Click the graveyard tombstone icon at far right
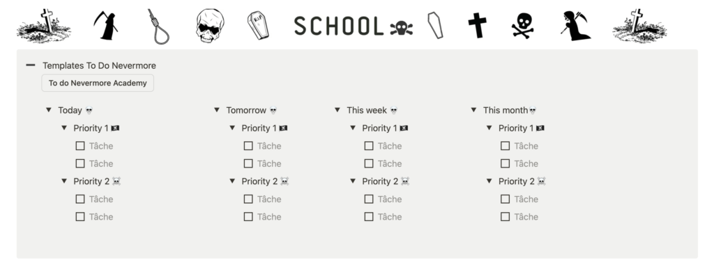The height and width of the screenshot is (269, 714). pos(639,26)
